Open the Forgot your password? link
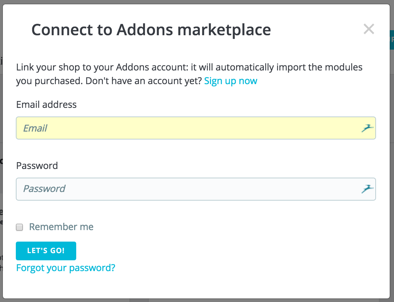This screenshot has width=394, height=302. click(65, 268)
